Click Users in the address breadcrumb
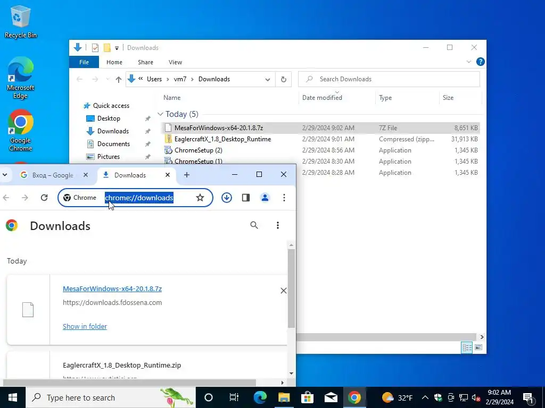 pyautogui.click(x=154, y=79)
